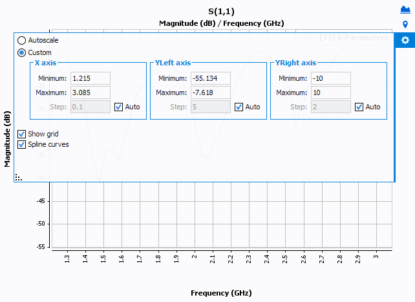
Task: Click the 2.5 frequency tick label
Action: click(x=285, y=259)
